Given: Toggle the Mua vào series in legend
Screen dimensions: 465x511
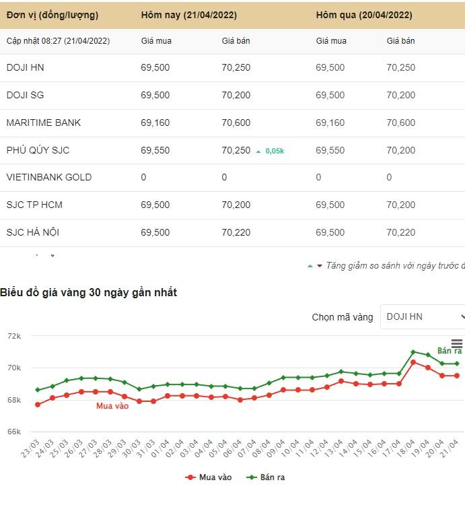Looking at the screenshot, I should pyautogui.click(x=209, y=477).
